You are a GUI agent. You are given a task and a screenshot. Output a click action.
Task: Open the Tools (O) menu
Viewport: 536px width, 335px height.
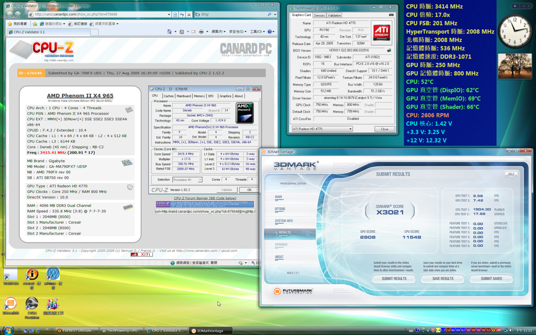[258, 31]
